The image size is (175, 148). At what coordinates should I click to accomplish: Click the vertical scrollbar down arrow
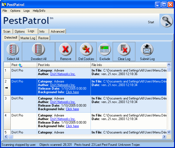169,132
